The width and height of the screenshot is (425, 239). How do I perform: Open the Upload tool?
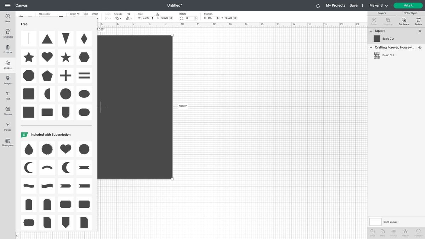point(8,126)
